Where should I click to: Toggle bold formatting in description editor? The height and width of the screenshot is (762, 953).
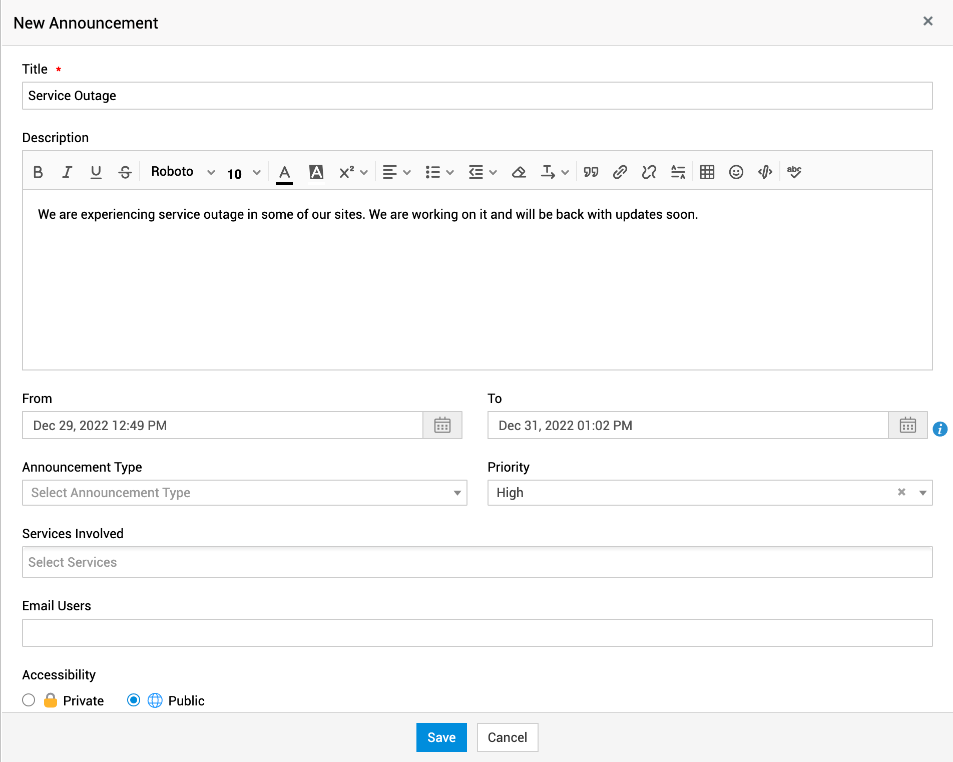(38, 172)
